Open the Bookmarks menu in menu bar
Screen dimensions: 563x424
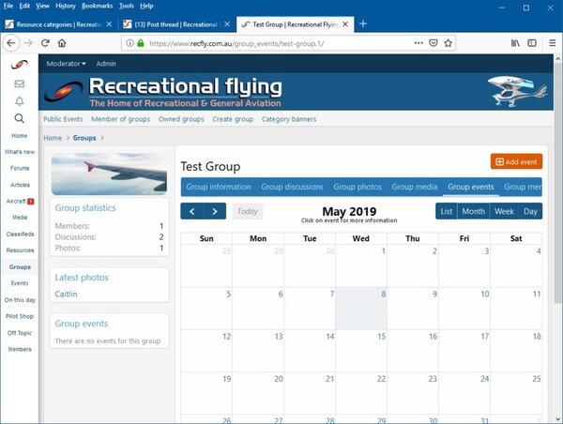pos(97,6)
